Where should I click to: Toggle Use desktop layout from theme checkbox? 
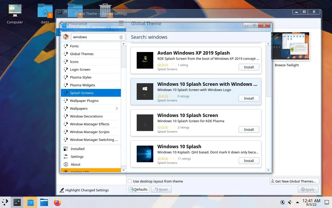pyautogui.click(x=130, y=181)
